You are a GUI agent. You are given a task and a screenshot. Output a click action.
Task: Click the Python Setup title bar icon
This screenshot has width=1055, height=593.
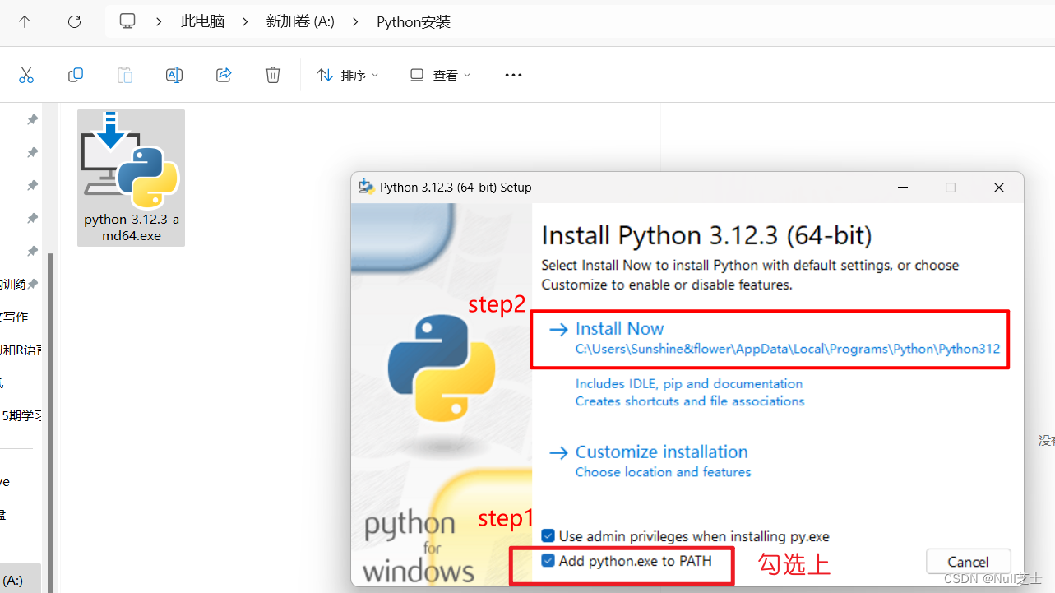pyautogui.click(x=367, y=187)
